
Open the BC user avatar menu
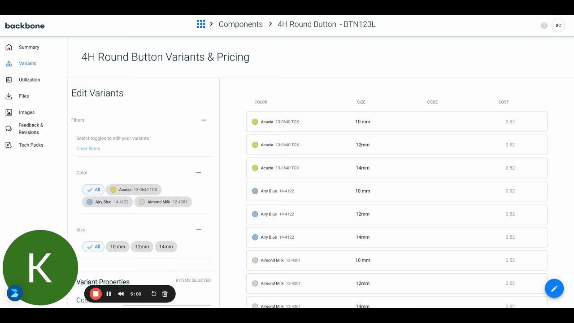click(558, 26)
